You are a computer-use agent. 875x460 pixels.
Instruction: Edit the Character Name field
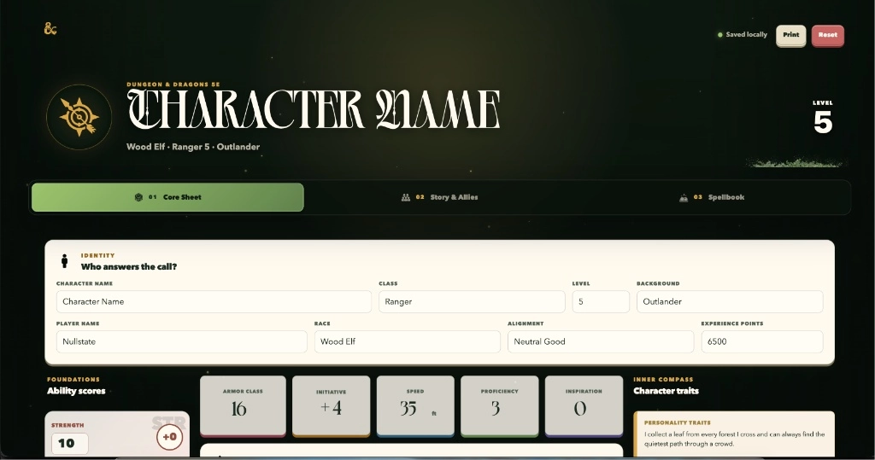214,301
